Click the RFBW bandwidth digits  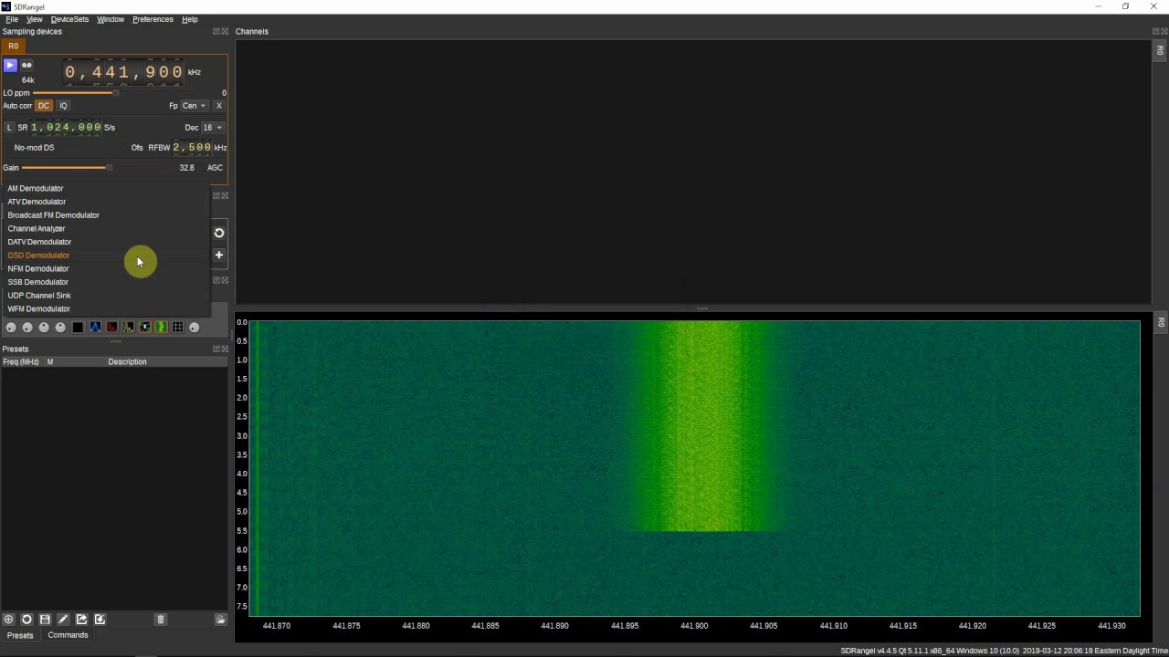[192, 147]
